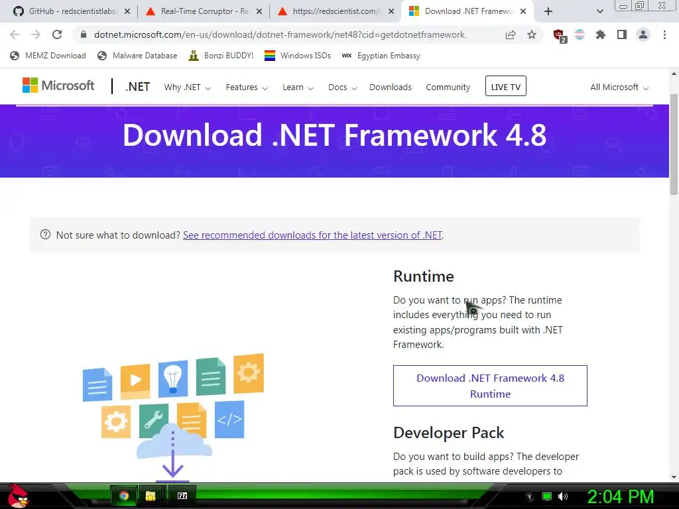Go to the .NET home link
Viewport: 679px width, 509px height.
click(x=138, y=87)
